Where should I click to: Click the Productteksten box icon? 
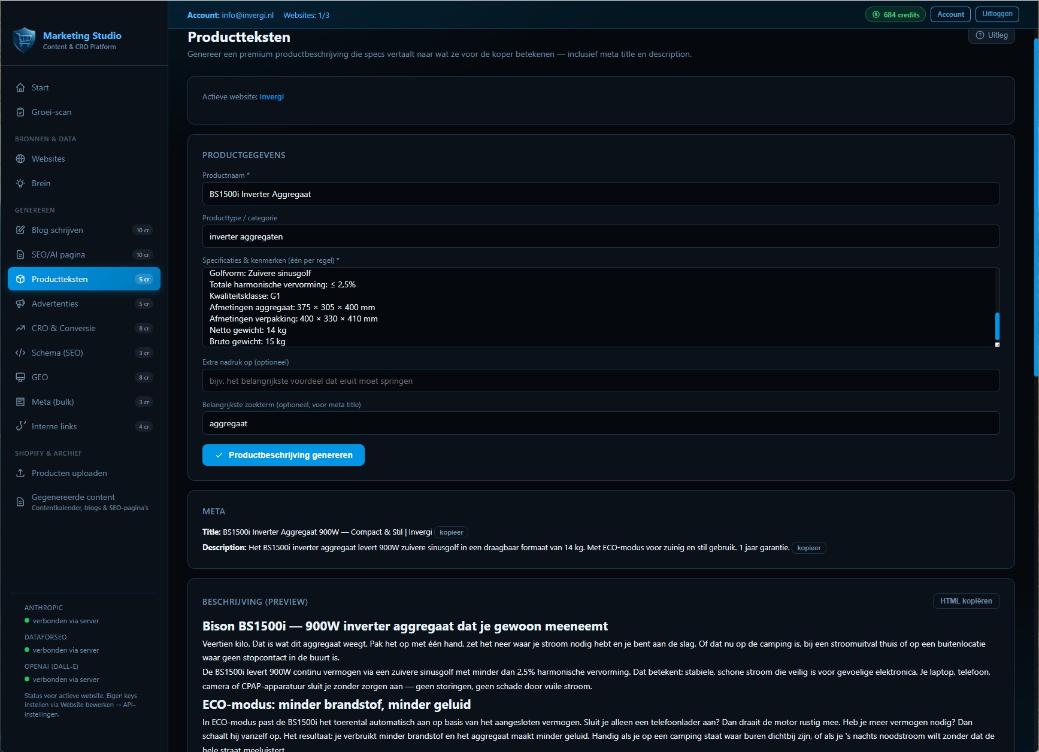[x=20, y=279]
